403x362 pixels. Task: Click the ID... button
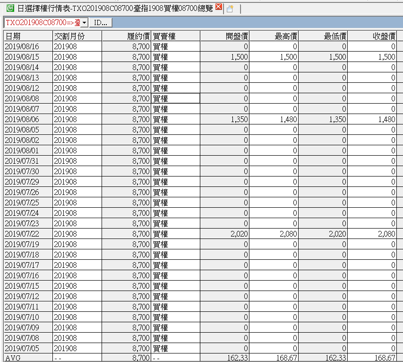coord(101,23)
